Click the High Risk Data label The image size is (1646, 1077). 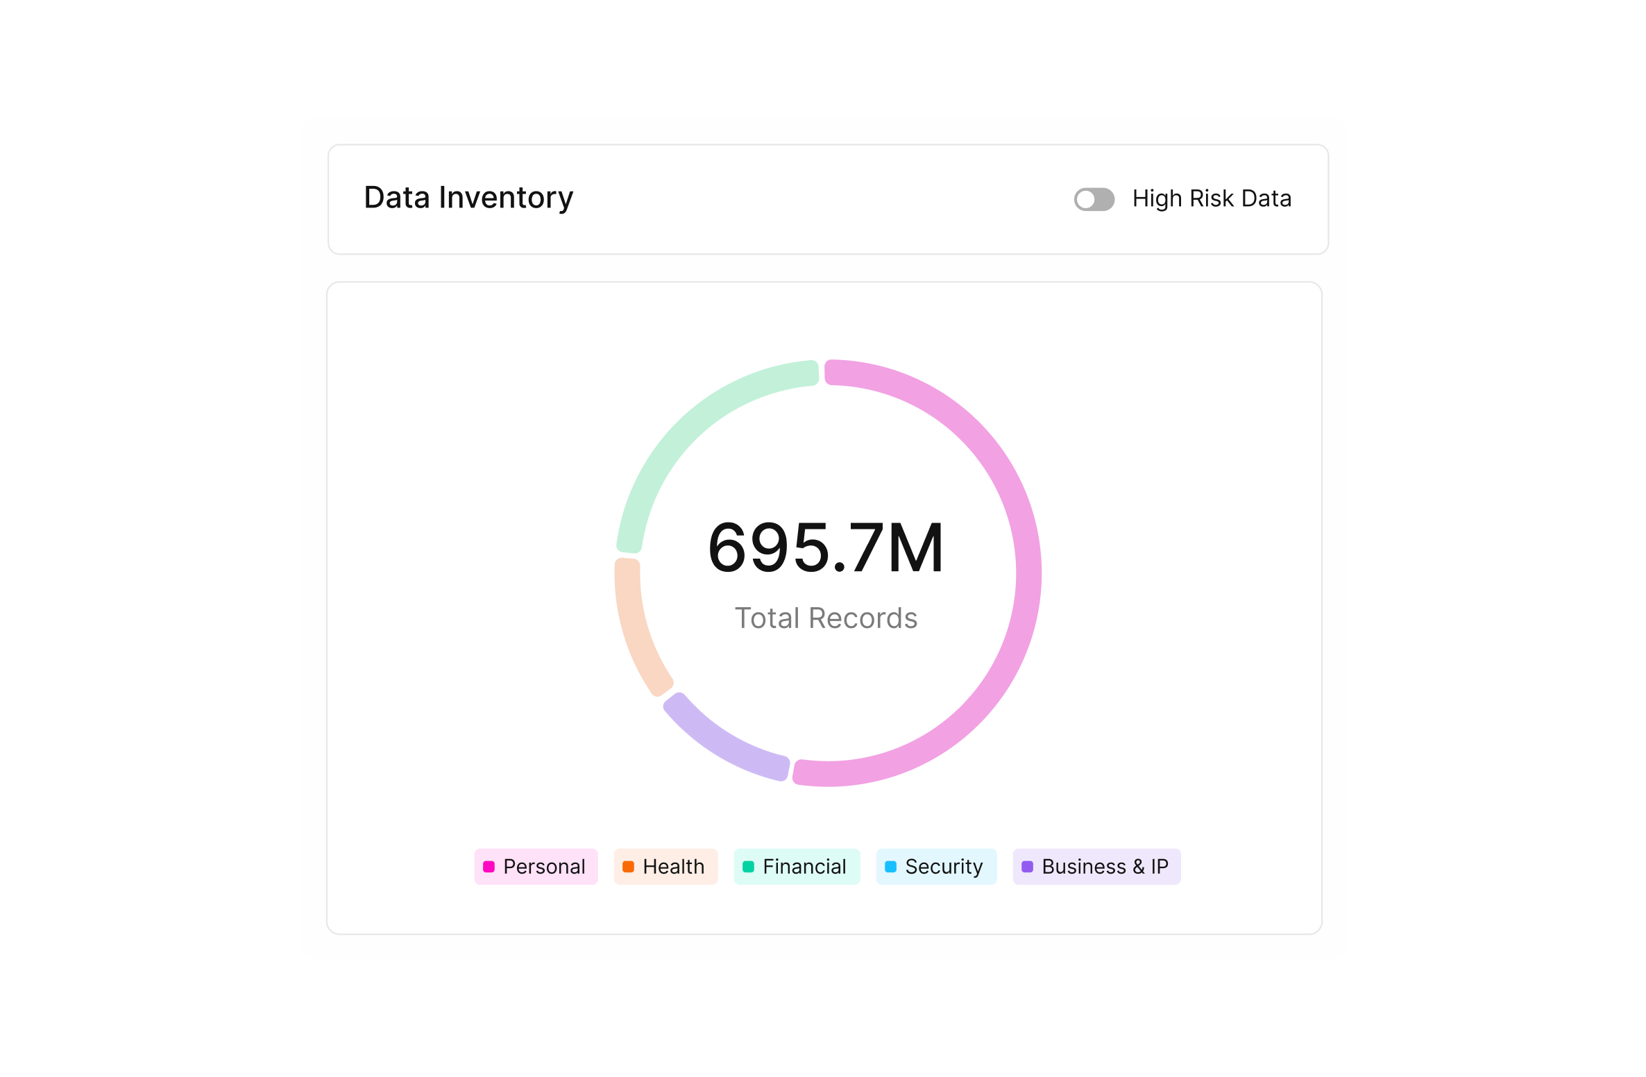pos(1212,199)
